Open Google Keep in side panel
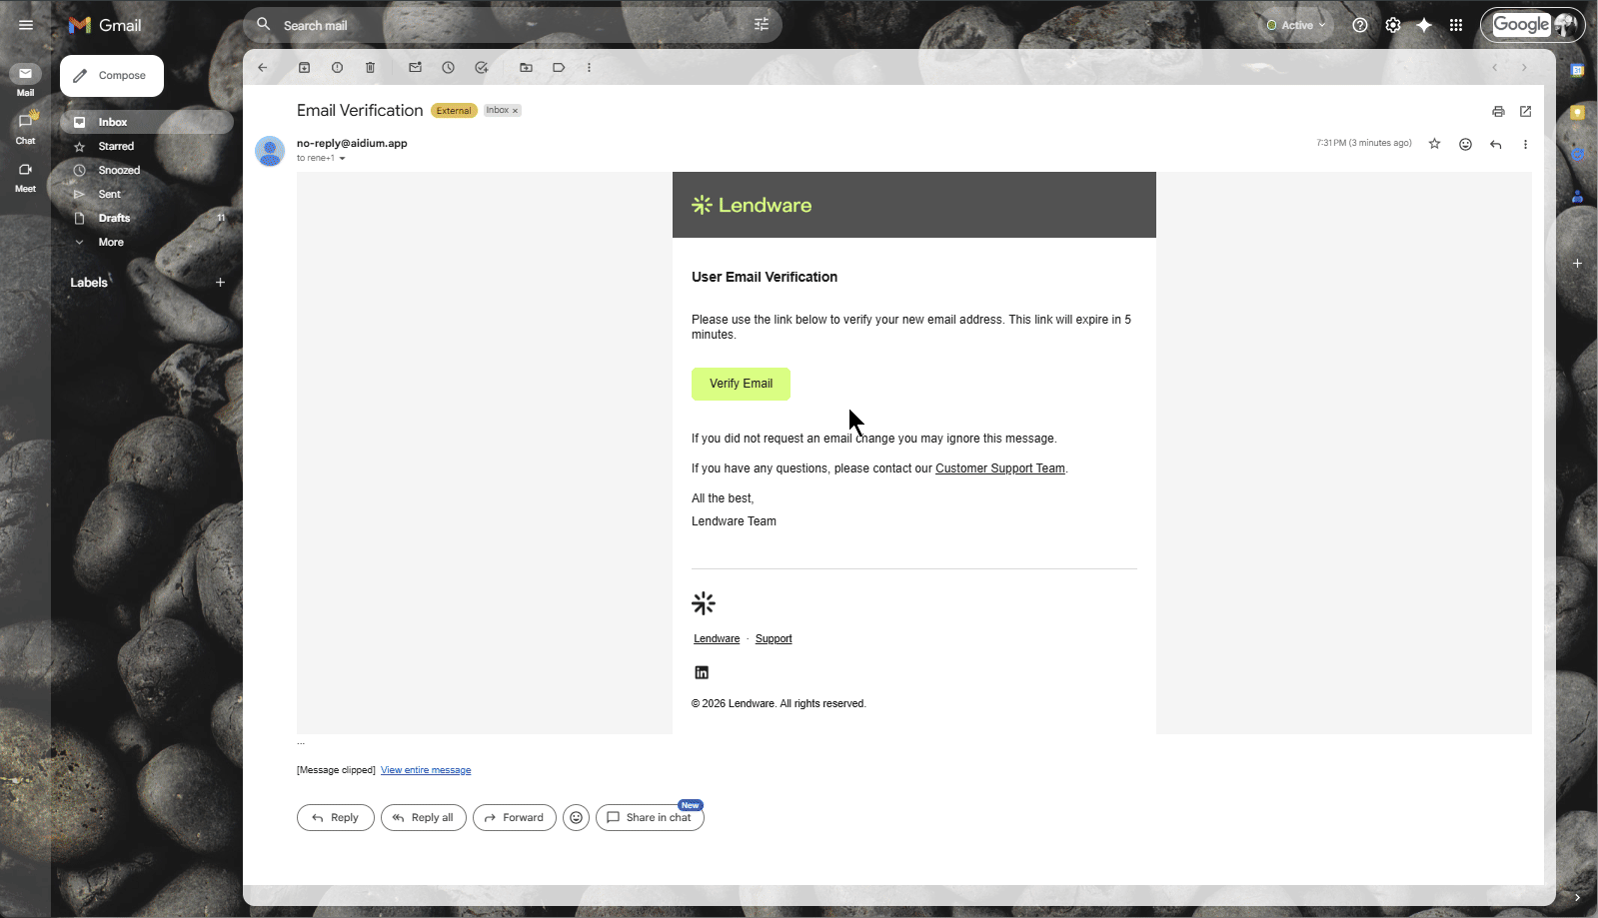 tap(1577, 112)
